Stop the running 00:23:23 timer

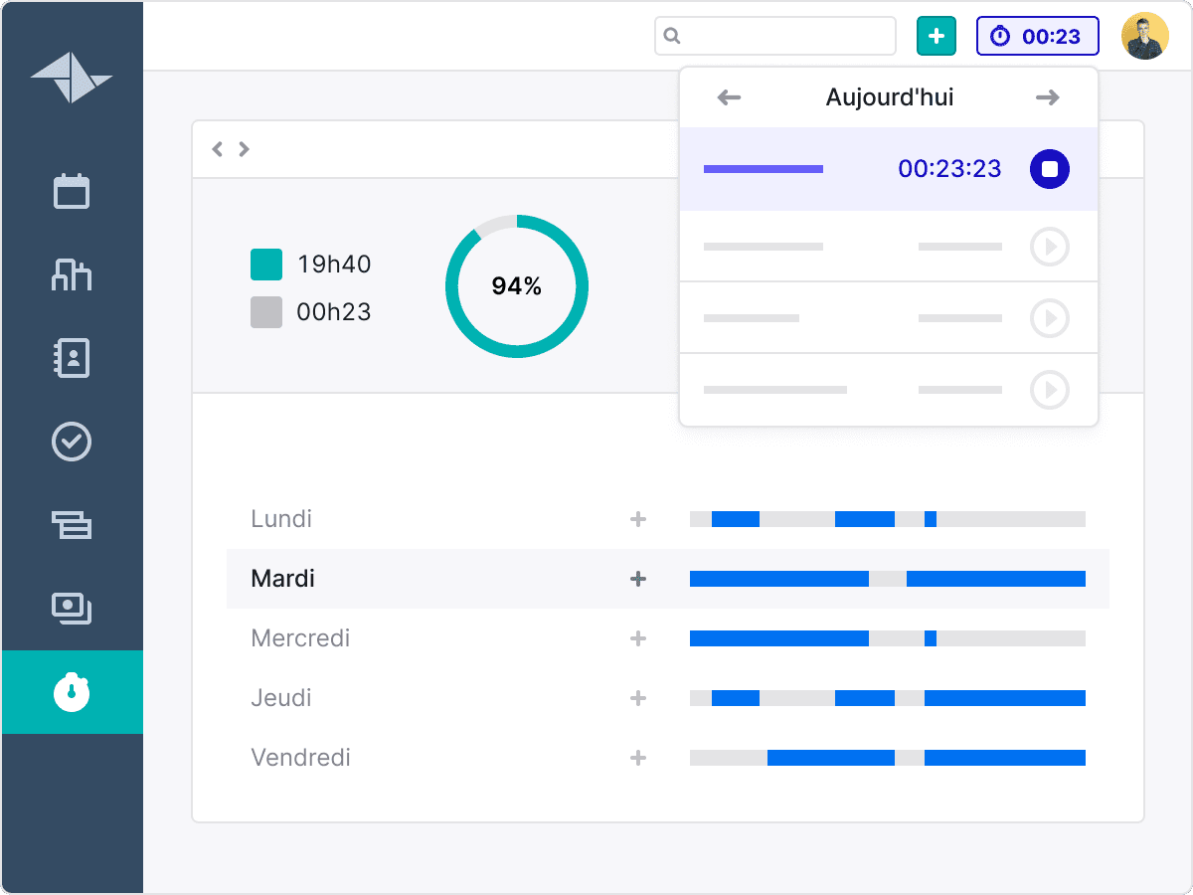coord(1050,169)
